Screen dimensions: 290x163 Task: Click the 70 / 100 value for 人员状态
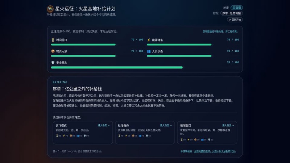[x=233, y=51]
